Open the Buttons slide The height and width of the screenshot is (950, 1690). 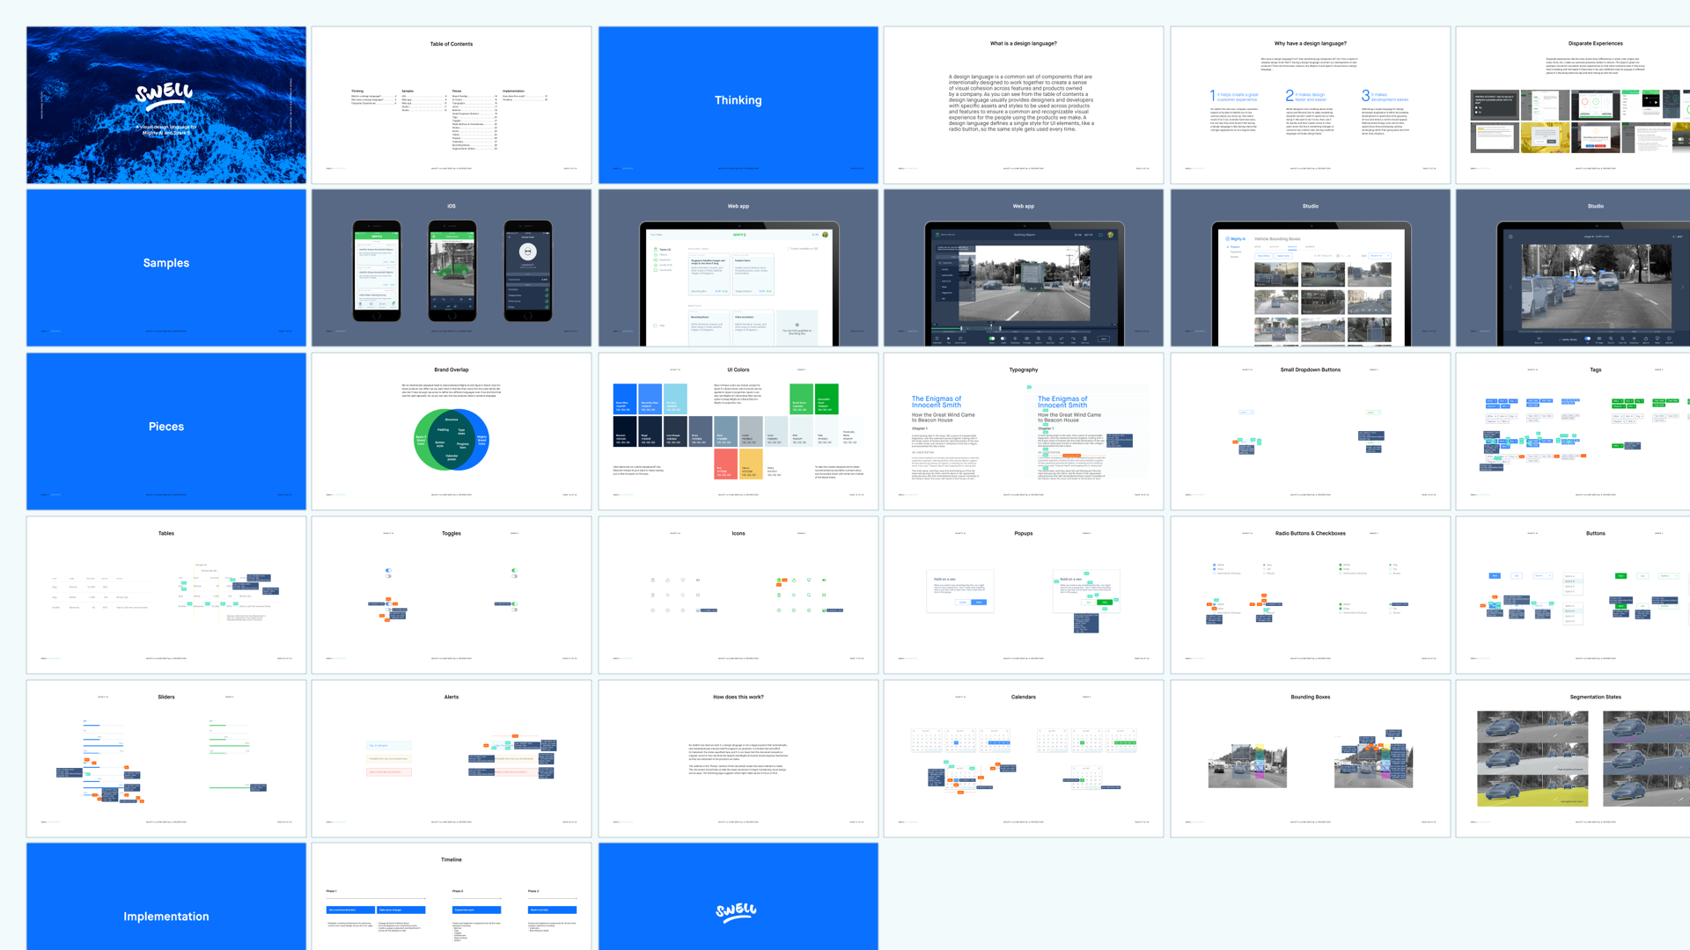(x=1573, y=595)
